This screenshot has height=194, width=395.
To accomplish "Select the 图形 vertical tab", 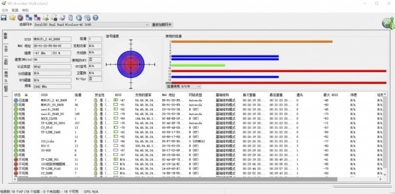I will click(5, 61).
